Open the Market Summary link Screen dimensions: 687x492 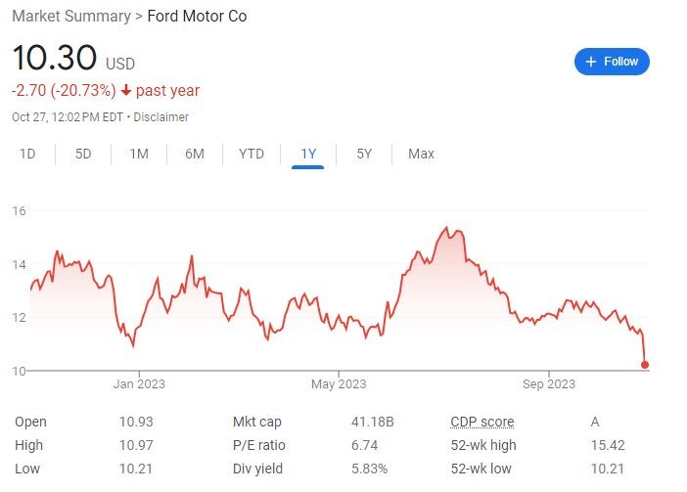pyautogui.click(x=69, y=17)
